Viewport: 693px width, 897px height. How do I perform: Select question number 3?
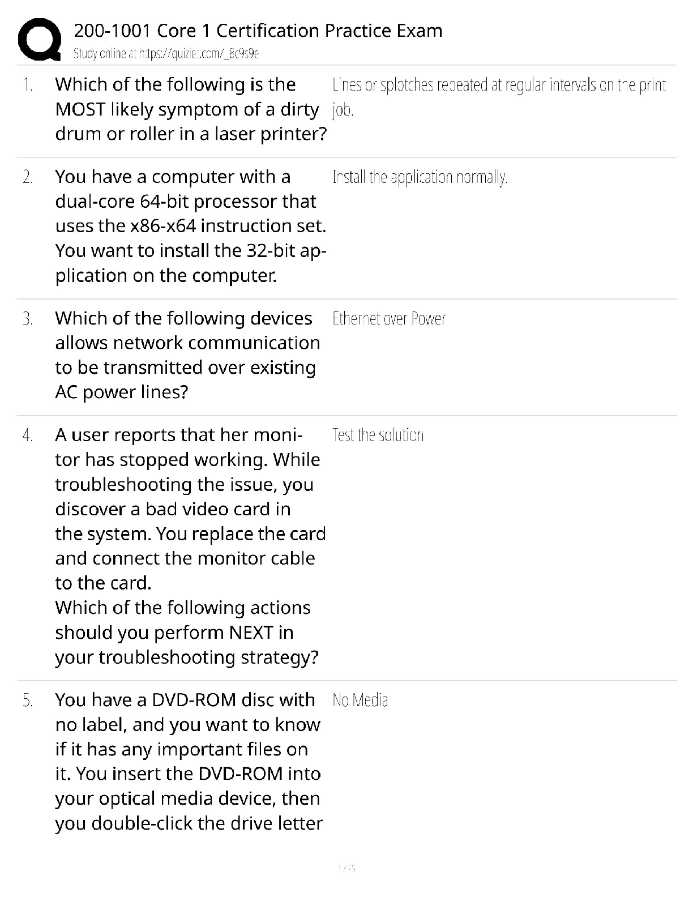(28, 319)
